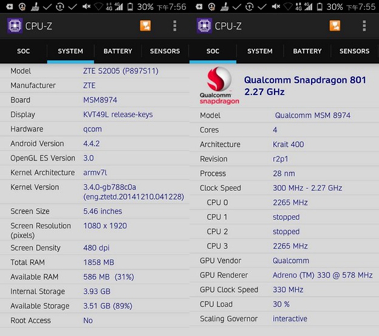The image size is (379, 336).
Task: Switch to SOC tab in left screenshot
Action: 23,51
